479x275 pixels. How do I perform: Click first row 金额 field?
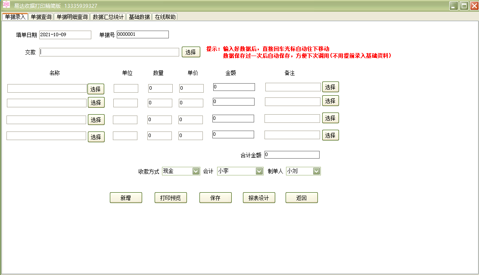(x=234, y=87)
